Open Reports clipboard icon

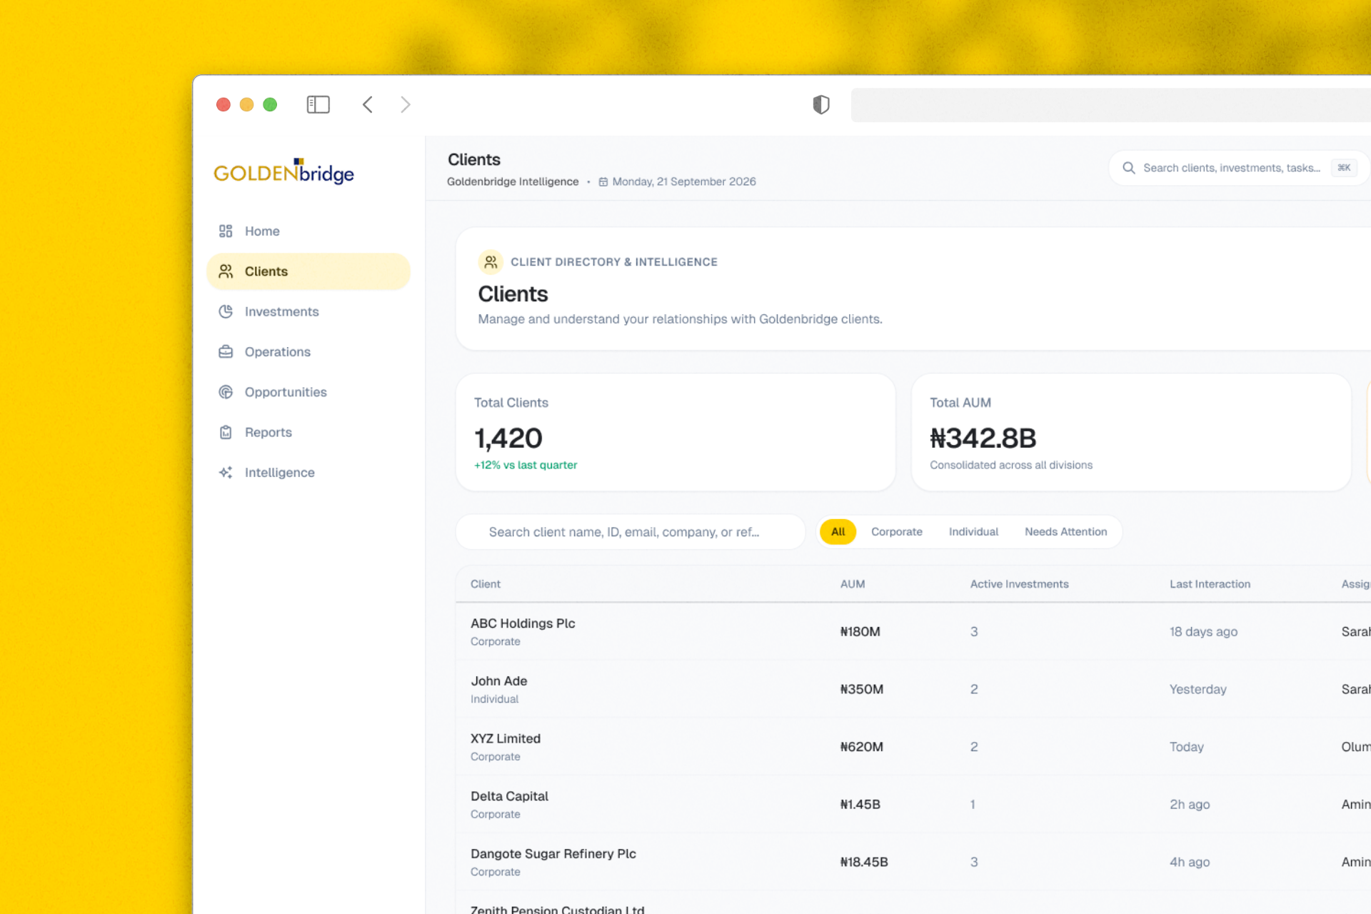click(226, 432)
